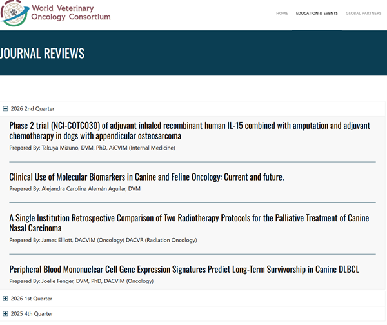Click the JOURNAL REVIEWS page heading

tap(43, 53)
